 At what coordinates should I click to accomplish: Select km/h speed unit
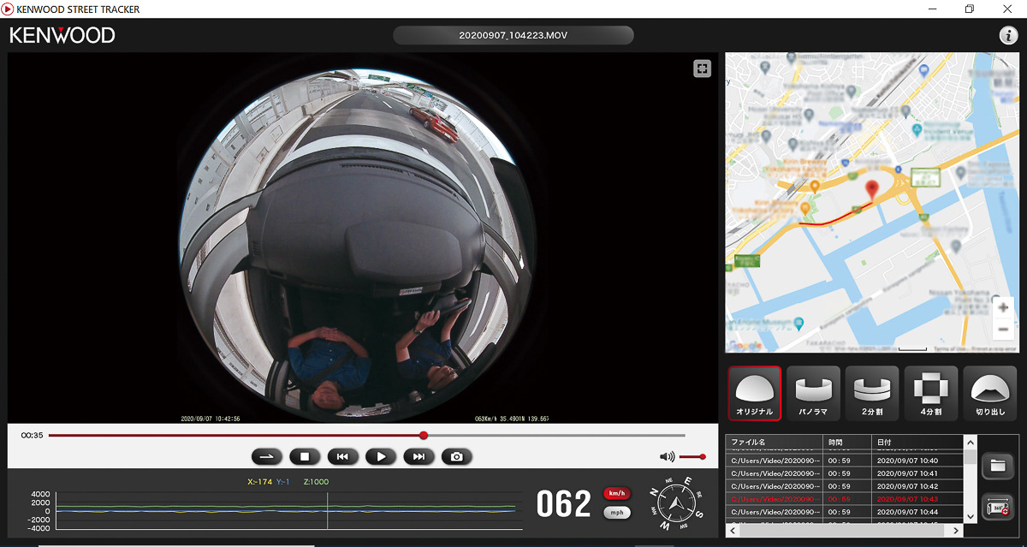click(x=617, y=493)
